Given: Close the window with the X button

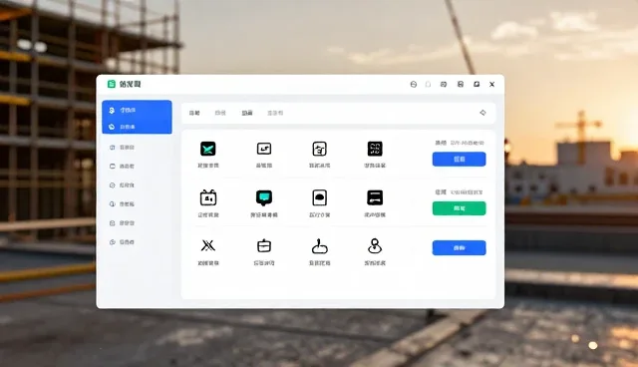Looking at the screenshot, I should (491, 84).
